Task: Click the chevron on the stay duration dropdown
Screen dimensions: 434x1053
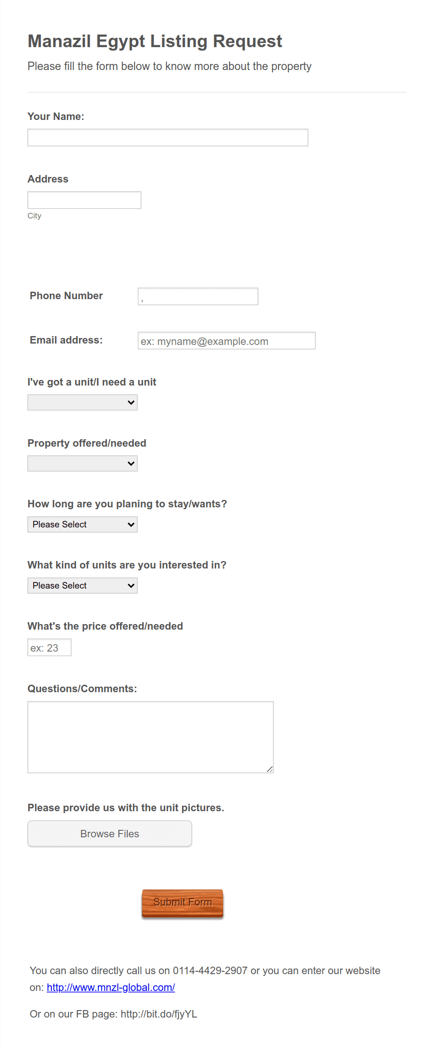Action: pyautogui.click(x=131, y=524)
